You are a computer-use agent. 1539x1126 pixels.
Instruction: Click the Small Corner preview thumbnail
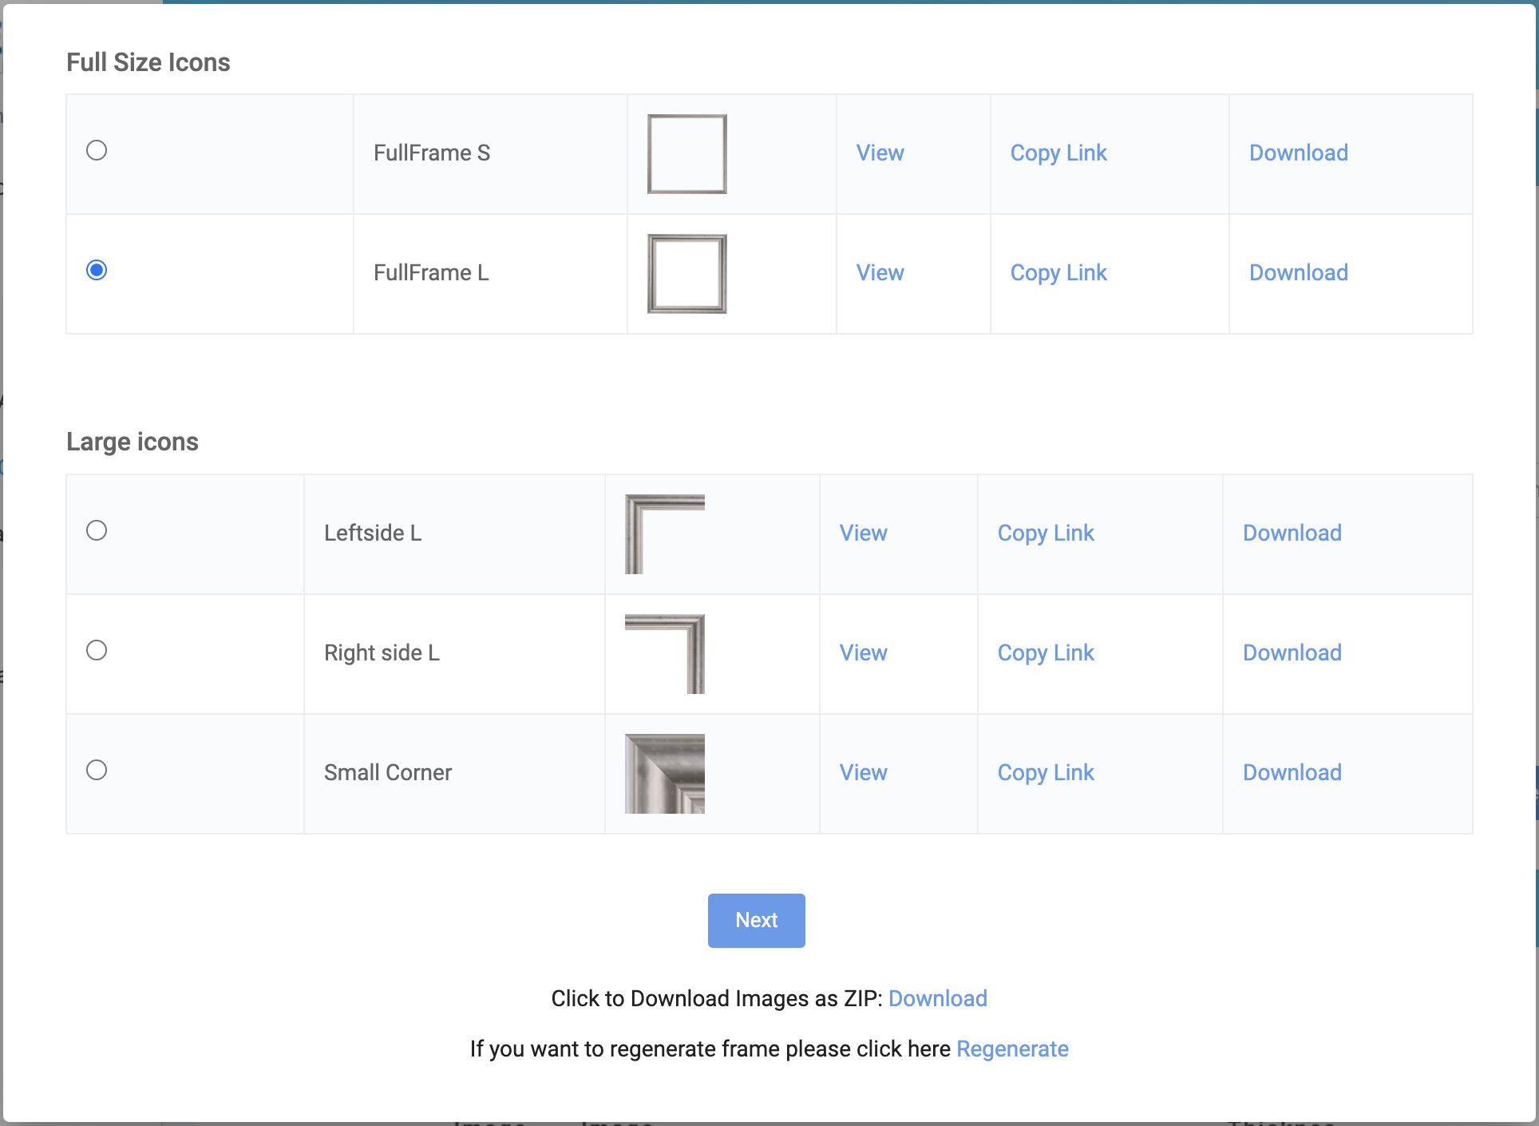coord(665,774)
